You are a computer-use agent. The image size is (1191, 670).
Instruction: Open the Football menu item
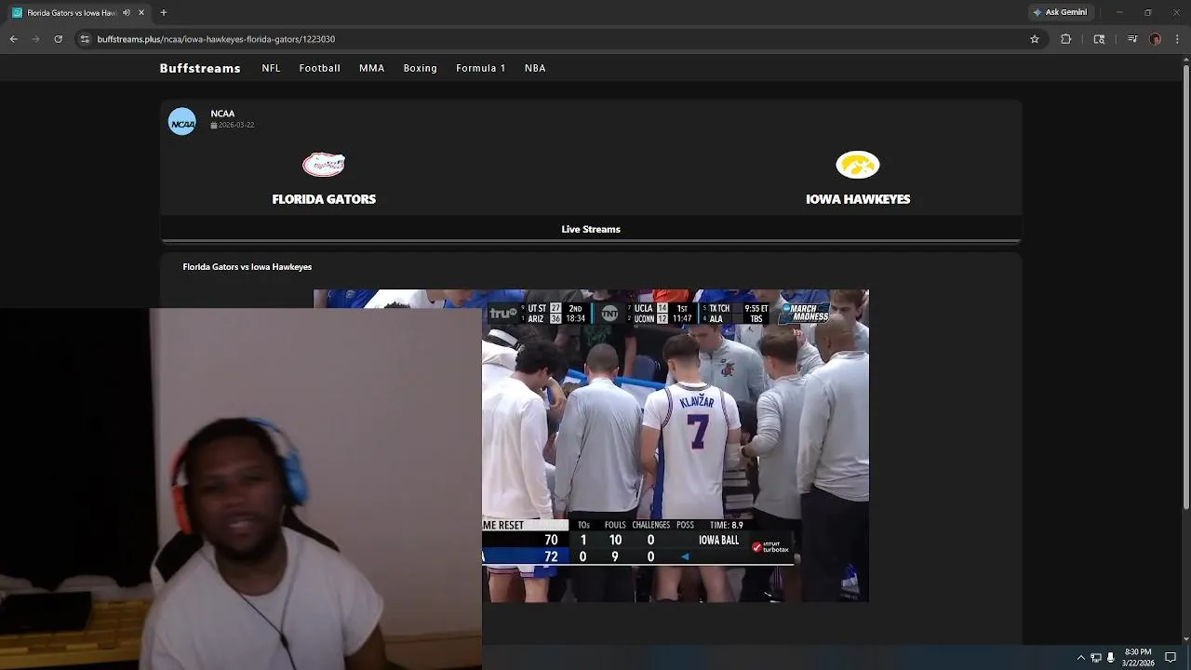[x=319, y=68]
